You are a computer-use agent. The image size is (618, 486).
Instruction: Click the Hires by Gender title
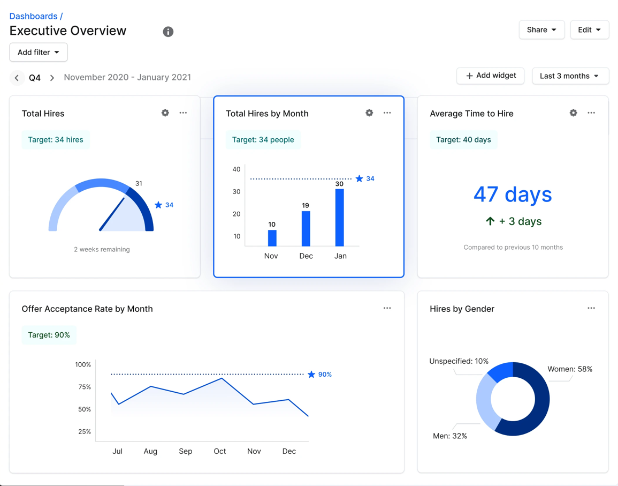[x=462, y=309]
